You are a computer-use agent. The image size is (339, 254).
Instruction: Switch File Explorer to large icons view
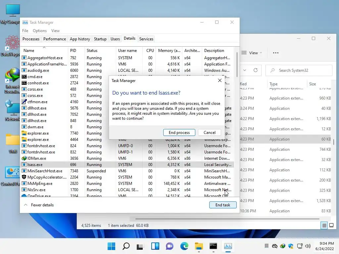(331, 226)
